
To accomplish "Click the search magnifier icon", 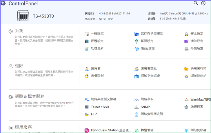I will tap(196, 3).
